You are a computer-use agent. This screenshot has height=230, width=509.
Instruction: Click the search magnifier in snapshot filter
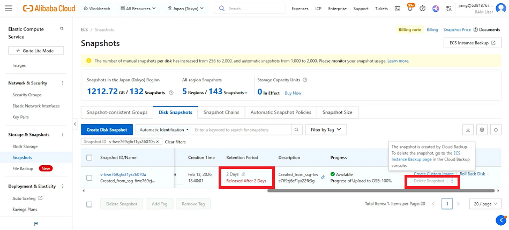[x=296, y=129]
